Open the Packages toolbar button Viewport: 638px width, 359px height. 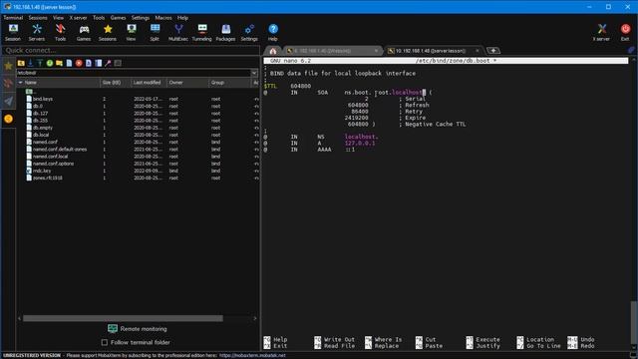pyautogui.click(x=225, y=33)
